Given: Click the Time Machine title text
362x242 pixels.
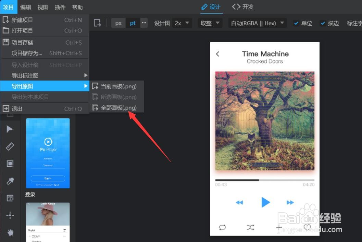Looking at the screenshot, I should pyautogui.click(x=265, y=54).
